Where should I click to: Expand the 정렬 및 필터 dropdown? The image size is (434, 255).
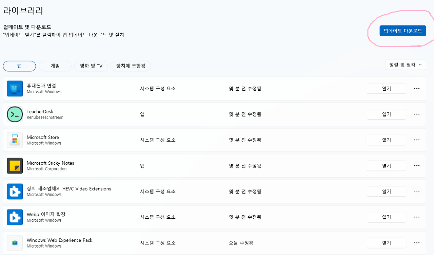pyautogui.click(x=406, y=65)
